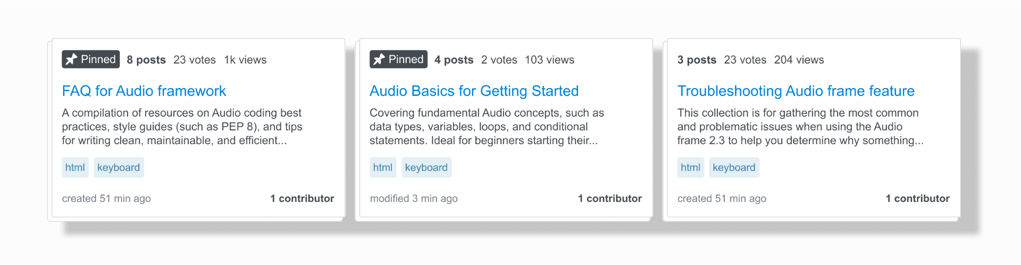This screenshot has width=1021, height=265.
Task: Click Pinned badge on Audio Basics card
Action: click(x=399, y=59)
